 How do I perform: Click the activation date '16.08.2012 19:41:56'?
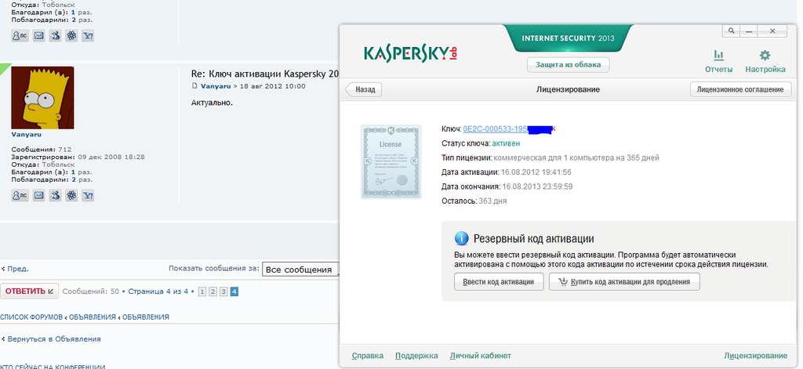536,172
